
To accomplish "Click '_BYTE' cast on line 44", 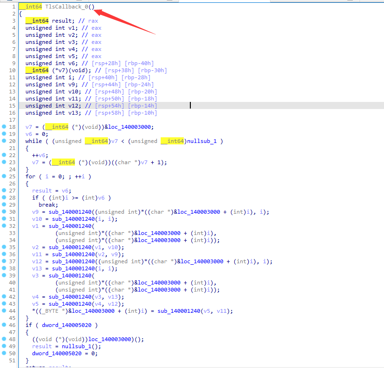I will click(50, 311).
